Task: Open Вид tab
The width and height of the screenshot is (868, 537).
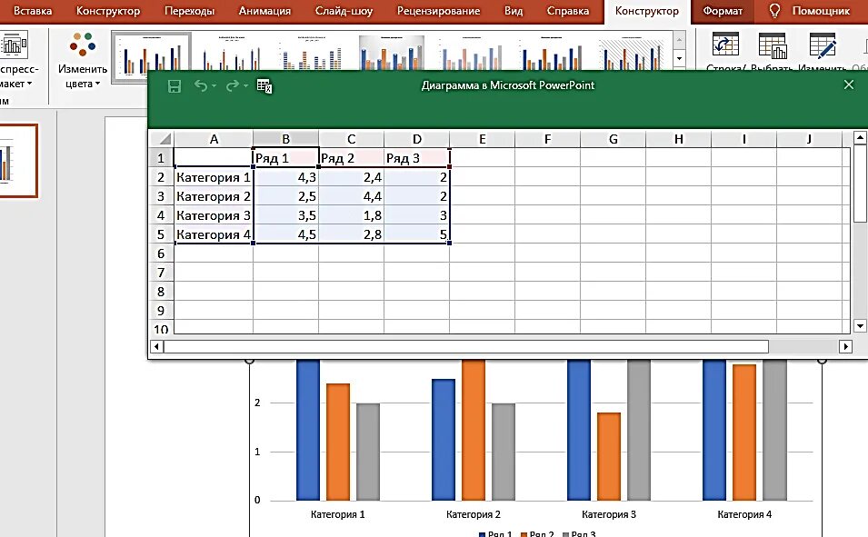Action: (514, 11)
